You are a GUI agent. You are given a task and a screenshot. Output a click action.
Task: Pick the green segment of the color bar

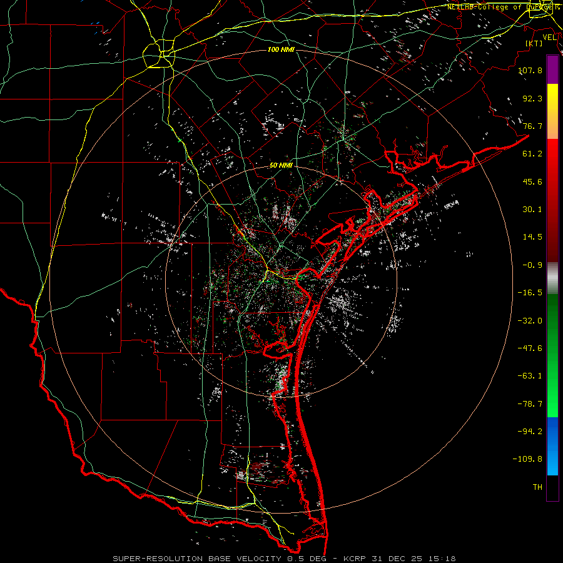552,355
